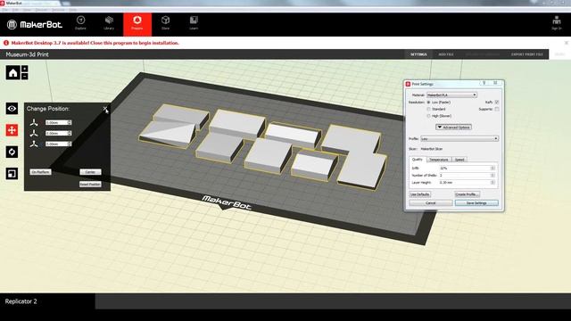This screenshot has height=321, width=571.
Task: Open the Learn section
Action: pyautogui.click(x=194, y=23)
